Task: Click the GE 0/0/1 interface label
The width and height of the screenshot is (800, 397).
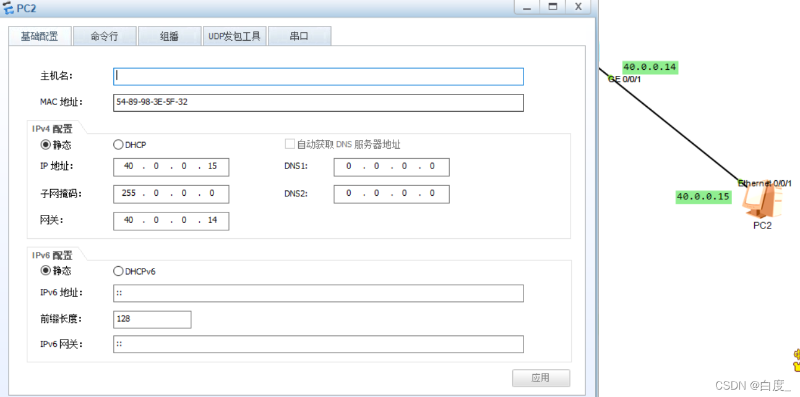Action: click(624, 79)
